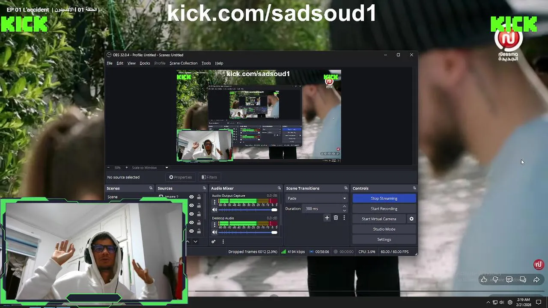
Task: Remove the transition with trash icon
Action: click(336, 218)
